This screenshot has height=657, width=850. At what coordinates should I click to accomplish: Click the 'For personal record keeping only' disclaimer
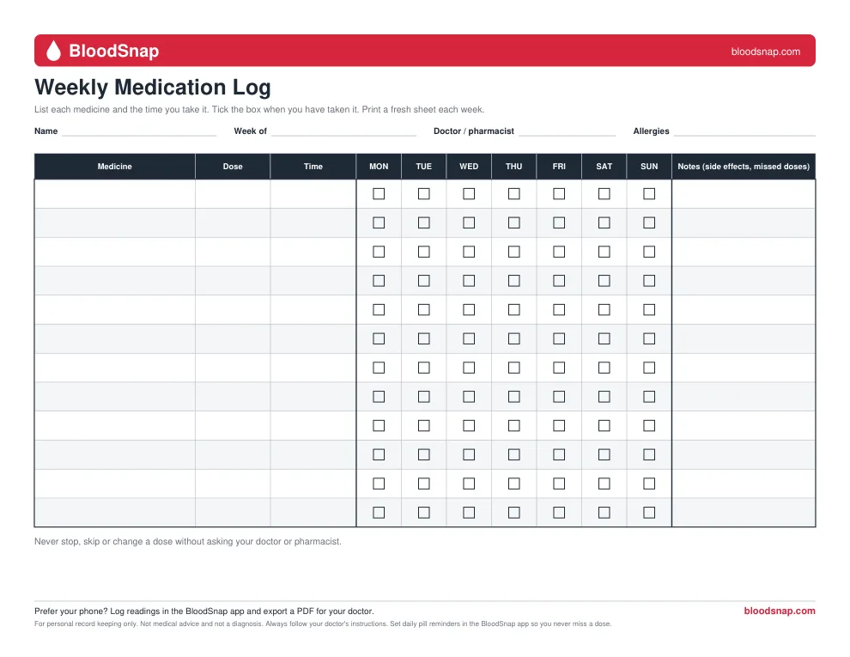(323, 624)
